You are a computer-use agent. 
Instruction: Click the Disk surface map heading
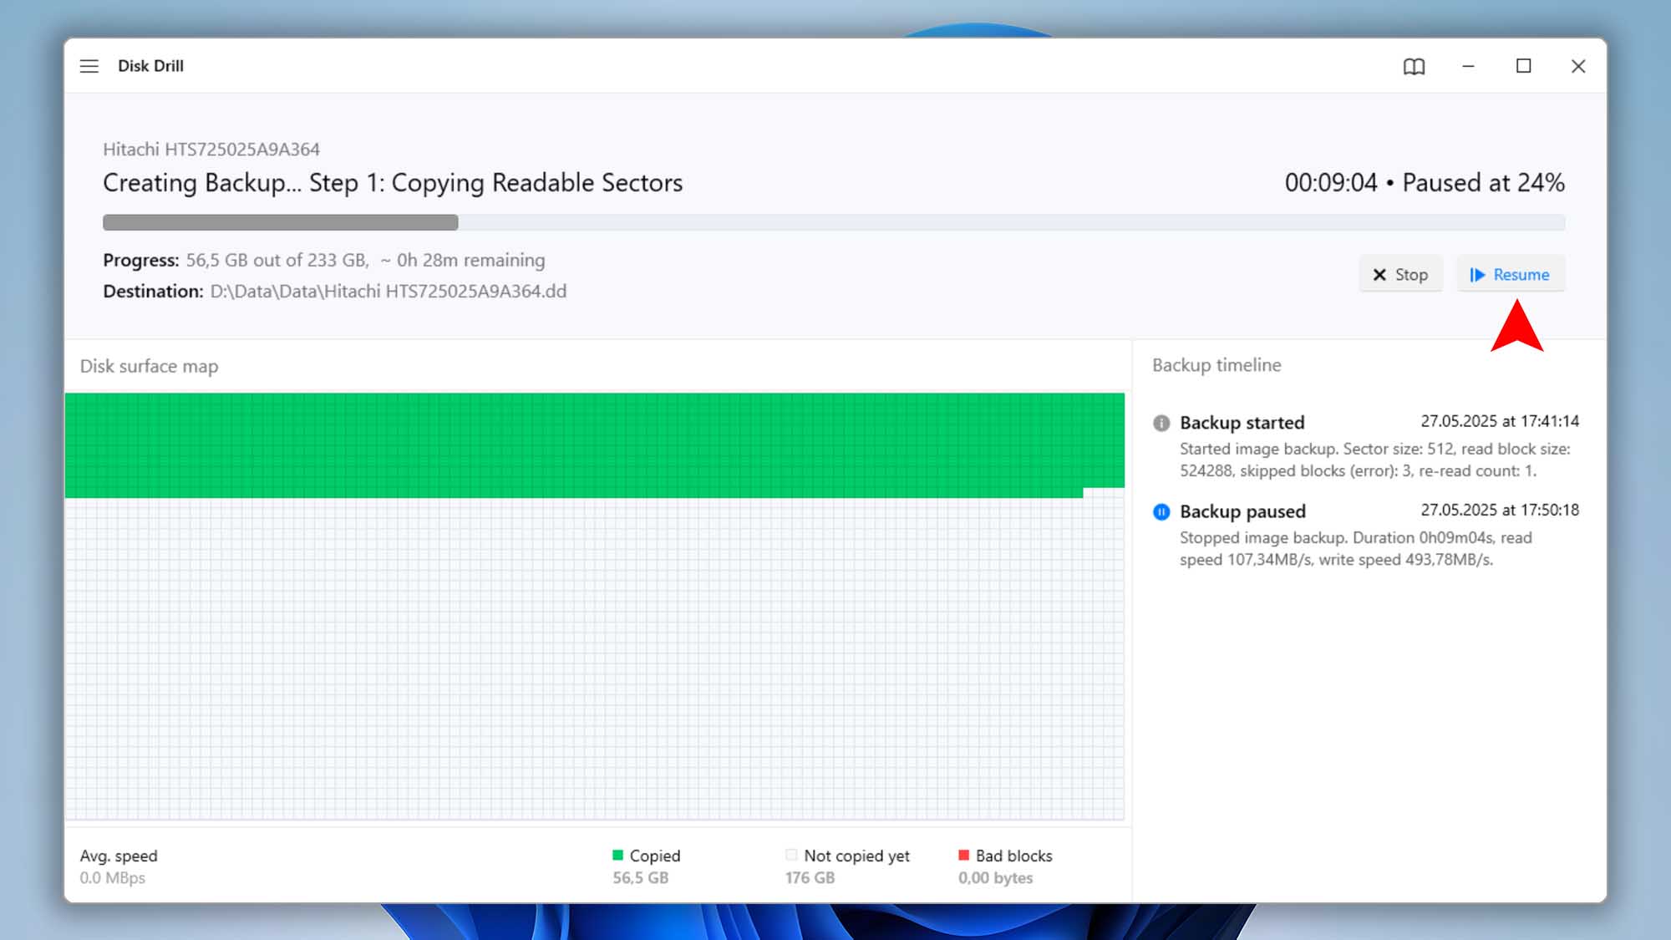[149, 366]
